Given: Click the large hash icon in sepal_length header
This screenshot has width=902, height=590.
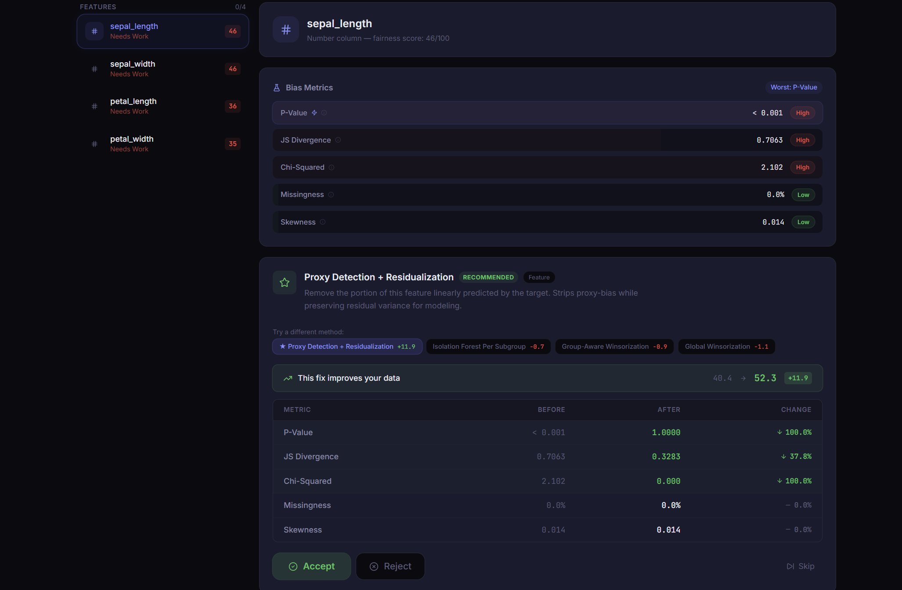Looking at the screenshot, I should tap(286, 29).
